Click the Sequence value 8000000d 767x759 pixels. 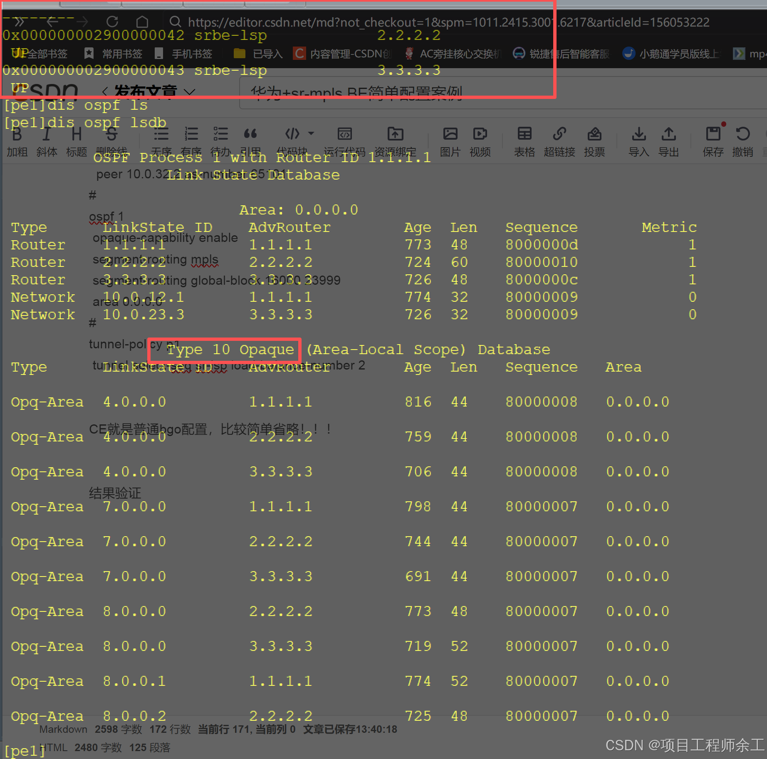(x=542, y=245)
